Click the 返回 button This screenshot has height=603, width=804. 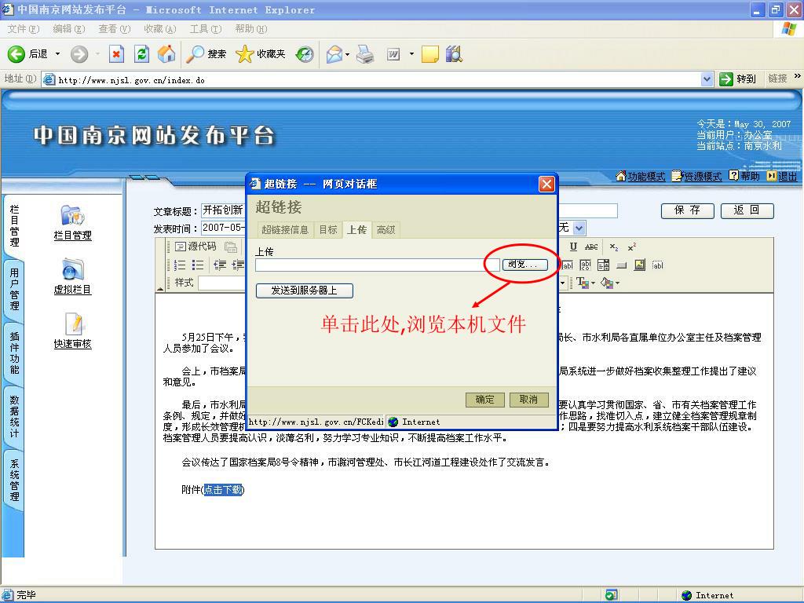[747, 210]
